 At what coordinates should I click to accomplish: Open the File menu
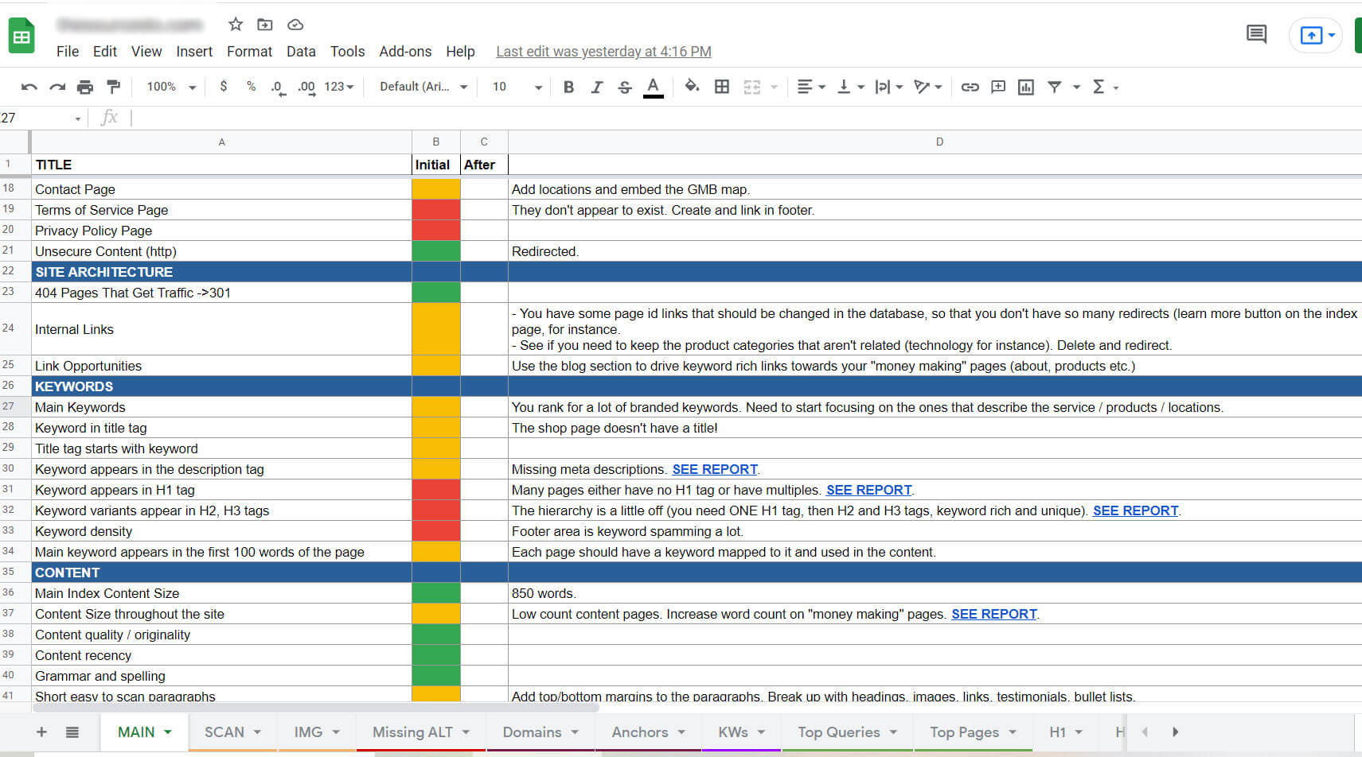[x=68, y=52]
